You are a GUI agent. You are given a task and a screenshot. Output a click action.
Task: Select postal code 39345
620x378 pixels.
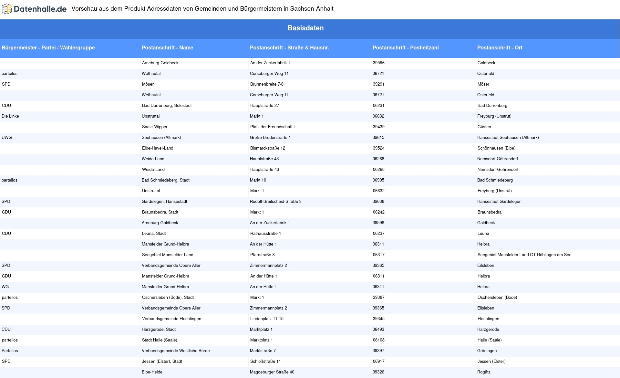point(379,319)
